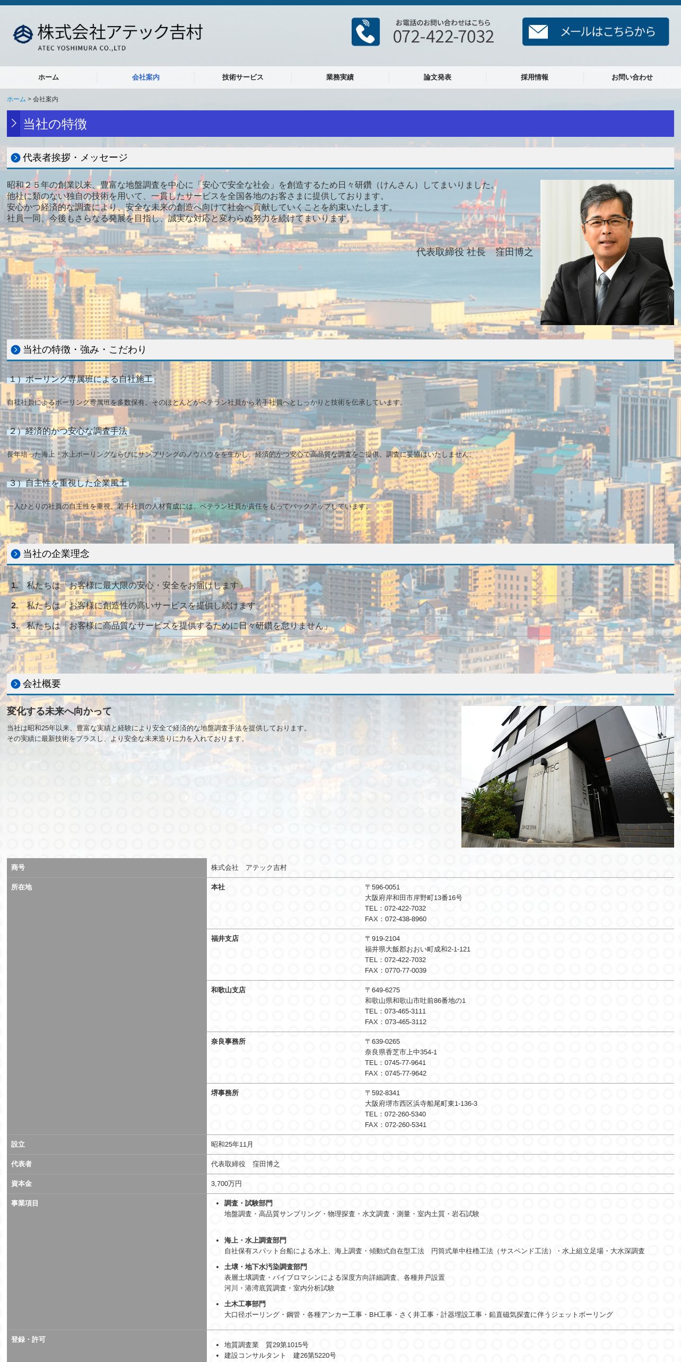
Task: Open the 業務実績 menu item
Action: click(x=340, y=77)
